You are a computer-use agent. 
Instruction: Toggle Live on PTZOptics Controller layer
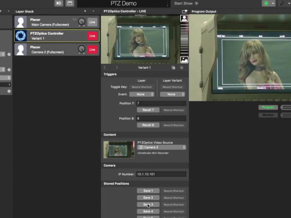[92, 36]
